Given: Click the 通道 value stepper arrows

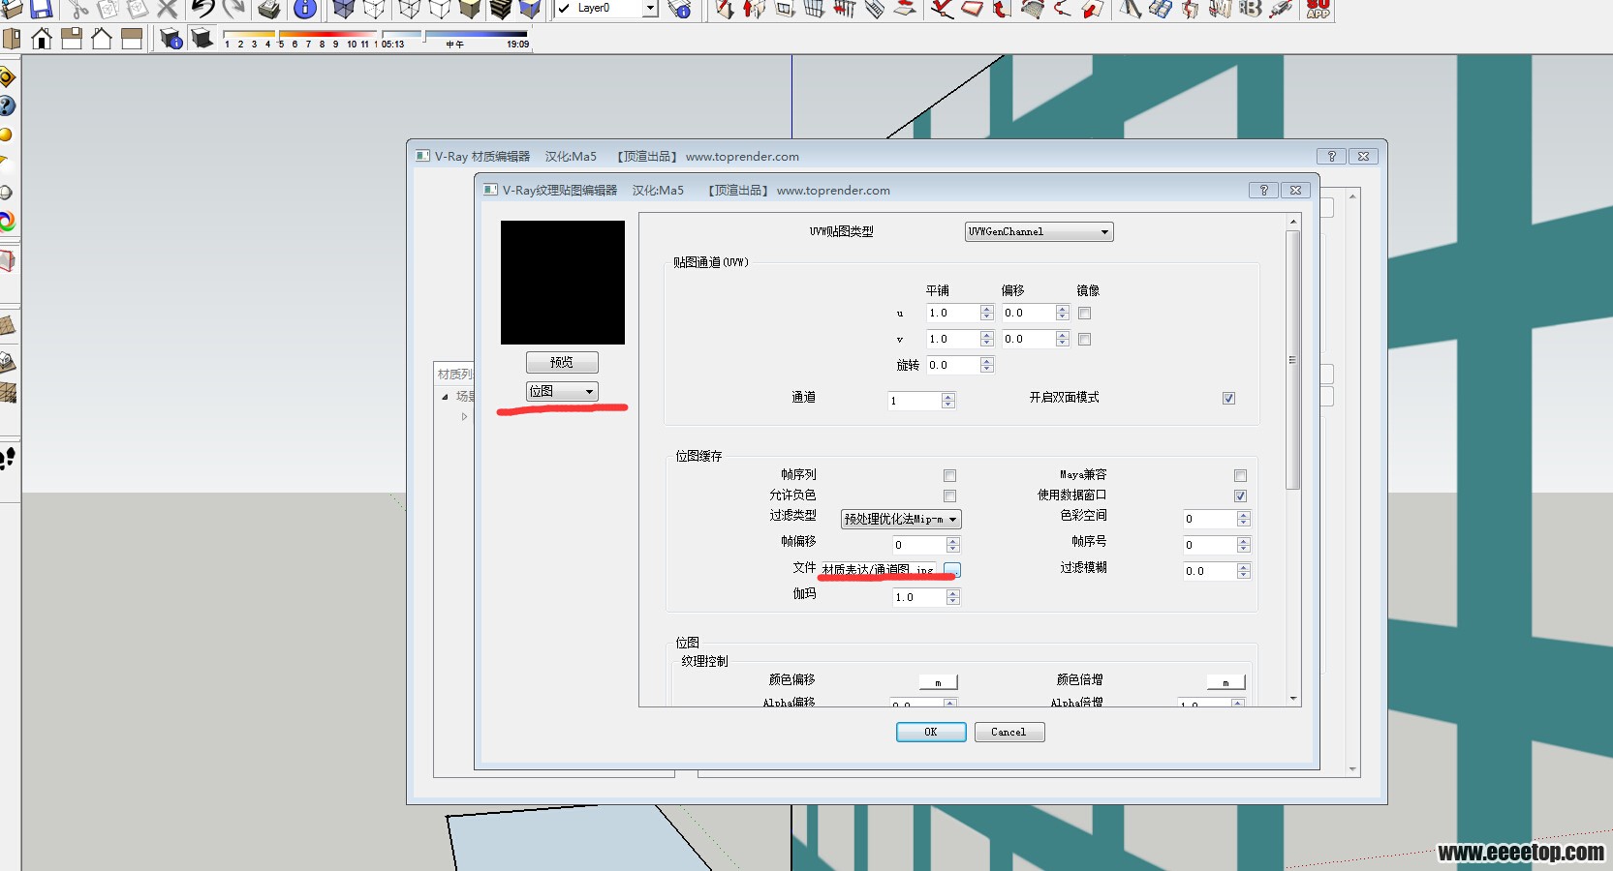Looking at the screenshot, I should click(948, 401).
